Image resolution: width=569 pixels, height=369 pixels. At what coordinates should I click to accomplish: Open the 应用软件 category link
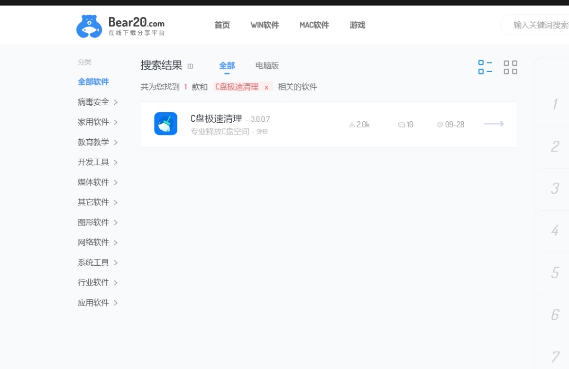[x=93, y=302]
